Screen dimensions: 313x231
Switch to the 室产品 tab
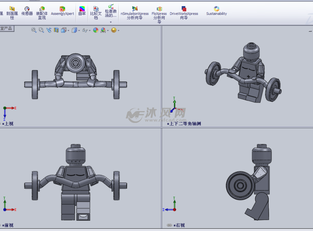(6, 28)
